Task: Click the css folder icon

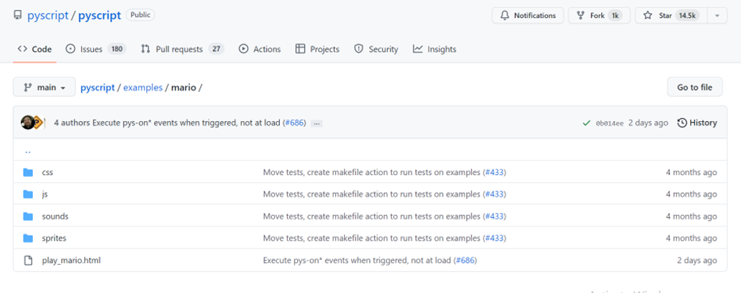Action: 28,173
